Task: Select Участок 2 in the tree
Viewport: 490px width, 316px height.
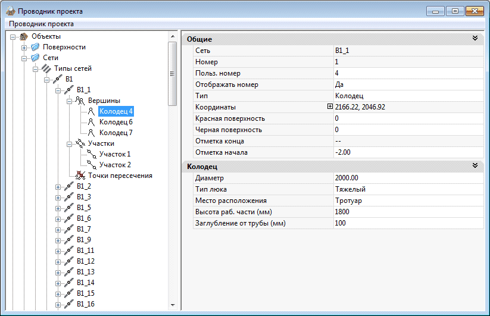Action: (115, 165)
